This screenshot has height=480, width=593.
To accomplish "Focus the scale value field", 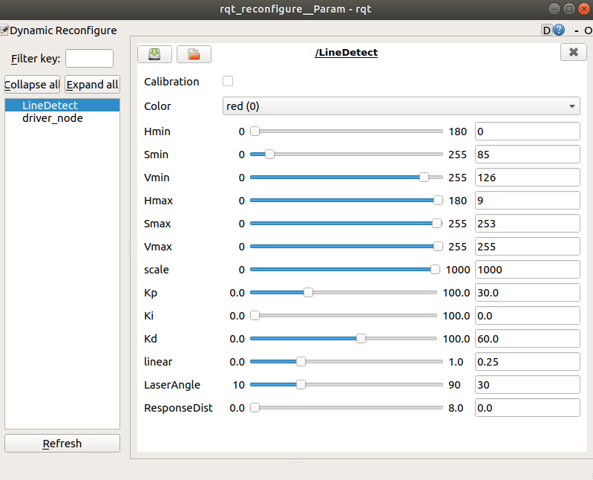I will (527, 270).
